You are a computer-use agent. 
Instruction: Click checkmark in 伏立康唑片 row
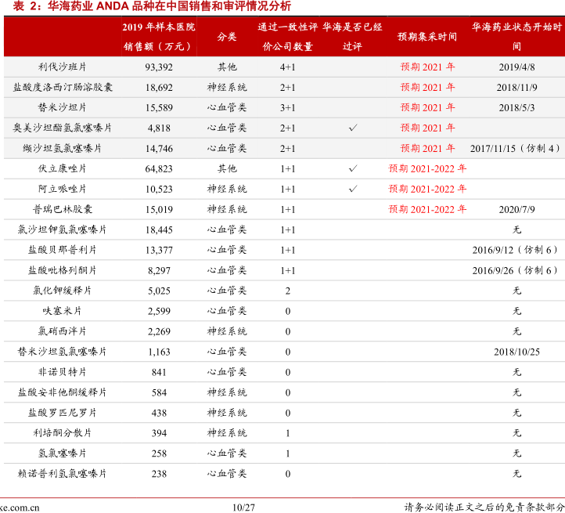[x=353, y=168]
